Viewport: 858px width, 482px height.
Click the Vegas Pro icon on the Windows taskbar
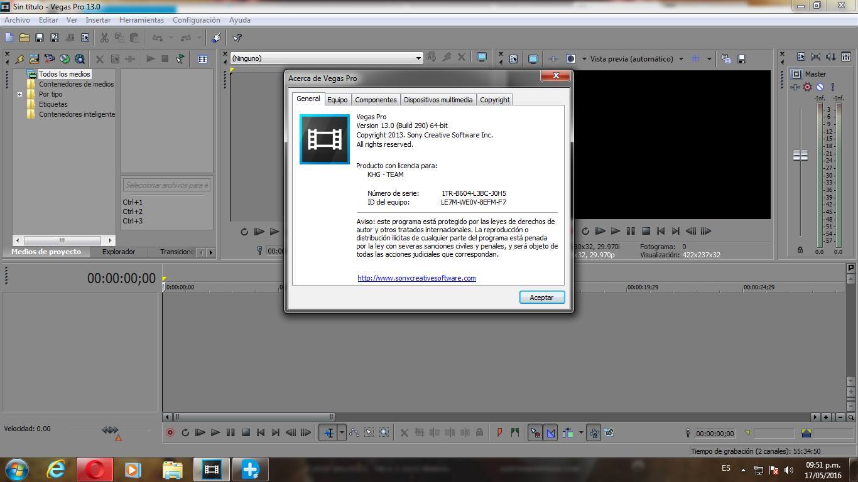[212, 469]
